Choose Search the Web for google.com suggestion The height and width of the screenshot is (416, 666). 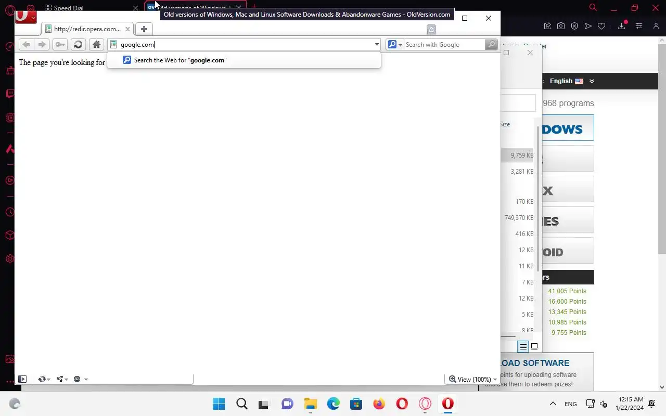point(244,60)
